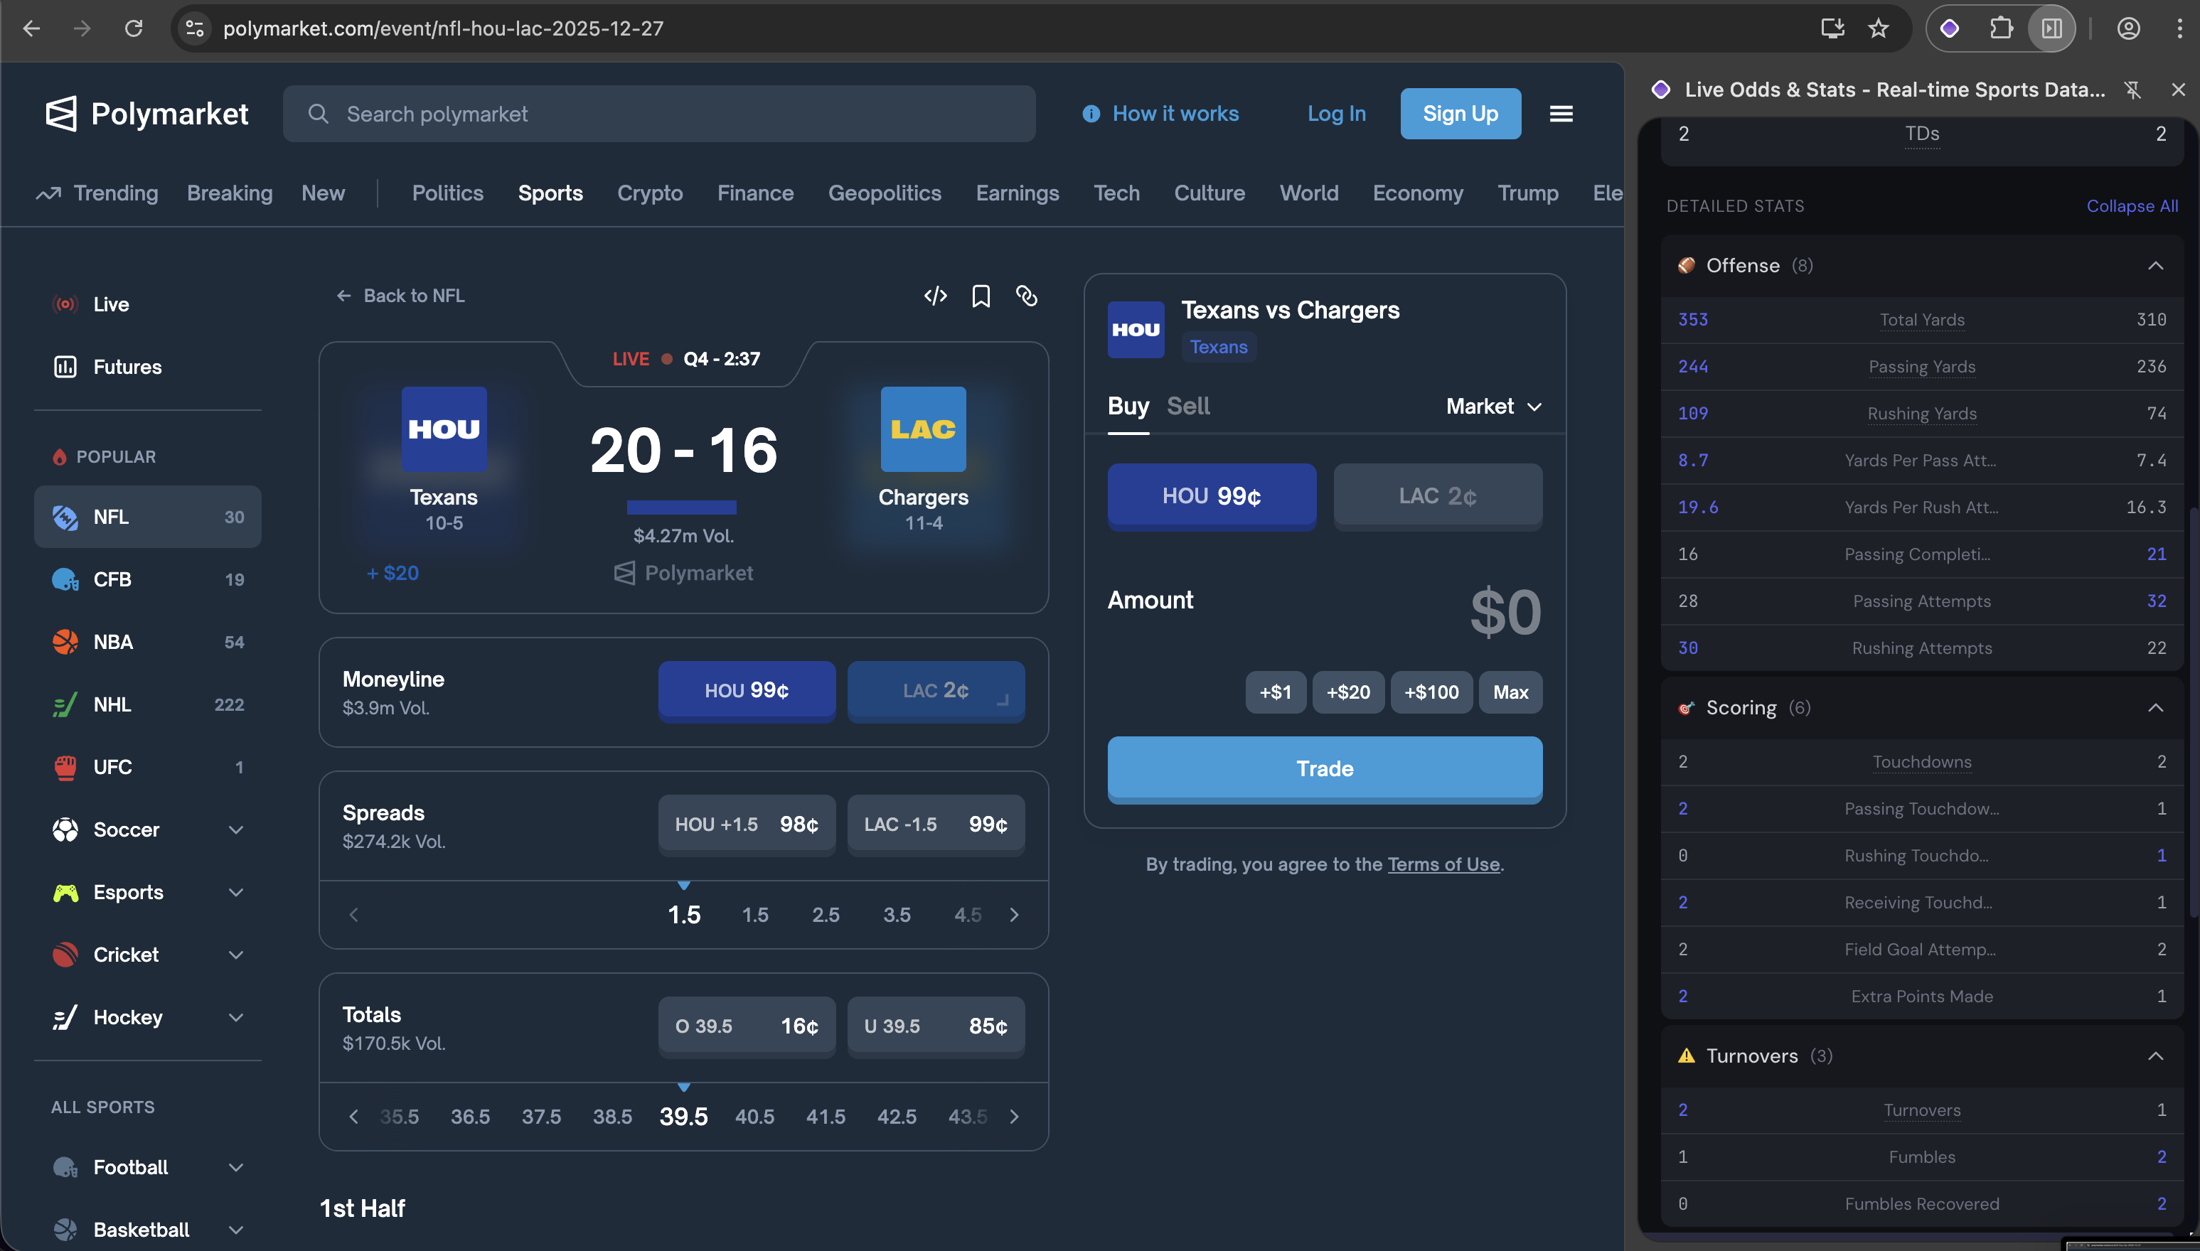Image resolution: width=2200 pixels, height=1251 pixels.
Task: Copy the event link icon
Action: pyautogui.click(x=1027, y=296)
